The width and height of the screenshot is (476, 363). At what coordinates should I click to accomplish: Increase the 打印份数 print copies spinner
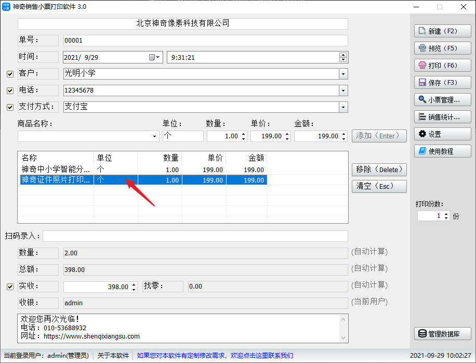pos(446,214)
